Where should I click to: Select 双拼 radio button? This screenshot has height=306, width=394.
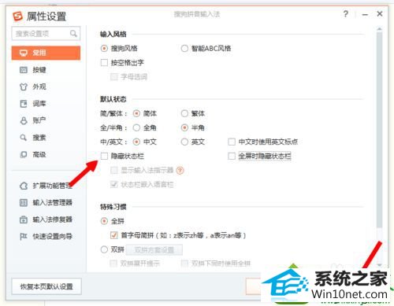coord(104,249)
